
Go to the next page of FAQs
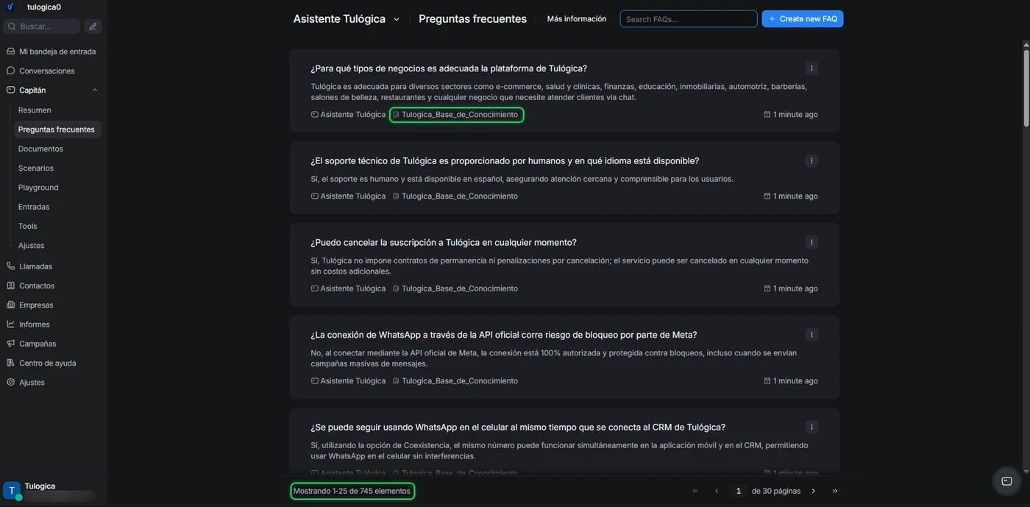tap(814, 491)
